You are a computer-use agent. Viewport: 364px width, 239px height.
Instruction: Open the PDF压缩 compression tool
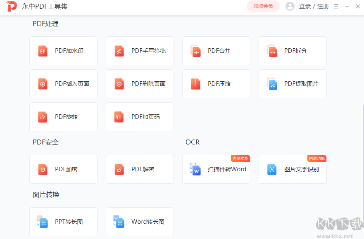coord(216,84)
